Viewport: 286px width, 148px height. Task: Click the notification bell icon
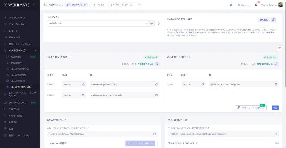tap(231, 5)
